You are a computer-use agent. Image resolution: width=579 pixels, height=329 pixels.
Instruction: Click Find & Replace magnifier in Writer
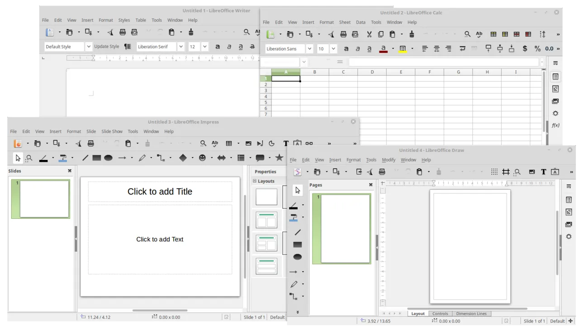(247, 32)
